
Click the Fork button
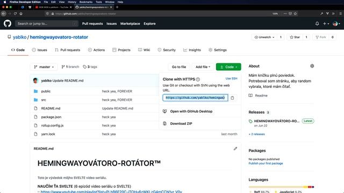pyautogui.click(x=321, y=37)
